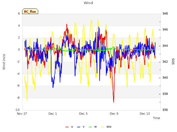The width and height of the screenshot is (177, 132).
Task: Toggle the u series in legend
Action: click(x=69, y=127)
